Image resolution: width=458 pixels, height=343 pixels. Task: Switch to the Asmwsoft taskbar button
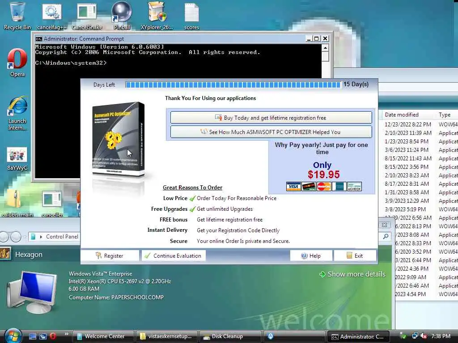point(294,336)
